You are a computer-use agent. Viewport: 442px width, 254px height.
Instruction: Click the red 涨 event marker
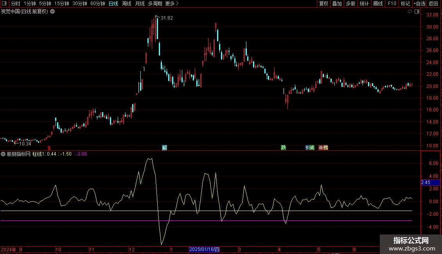point(321,148)
